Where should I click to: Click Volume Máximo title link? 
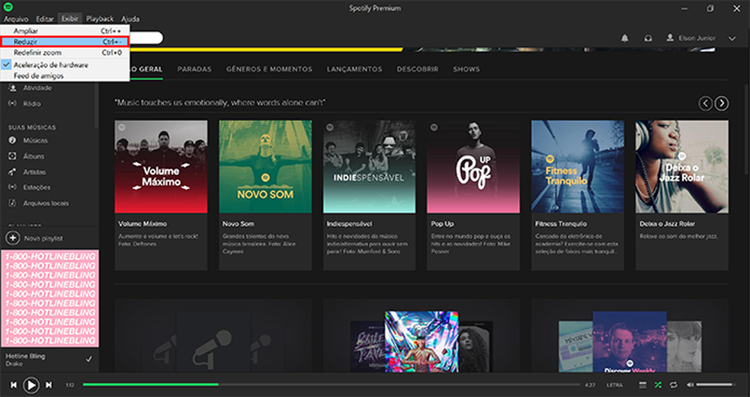click(x=143, y=224)
